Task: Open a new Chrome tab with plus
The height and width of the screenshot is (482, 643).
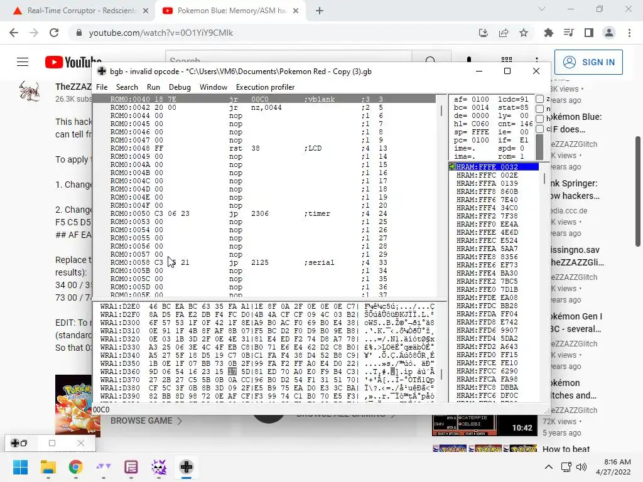Action: [320, 11]
